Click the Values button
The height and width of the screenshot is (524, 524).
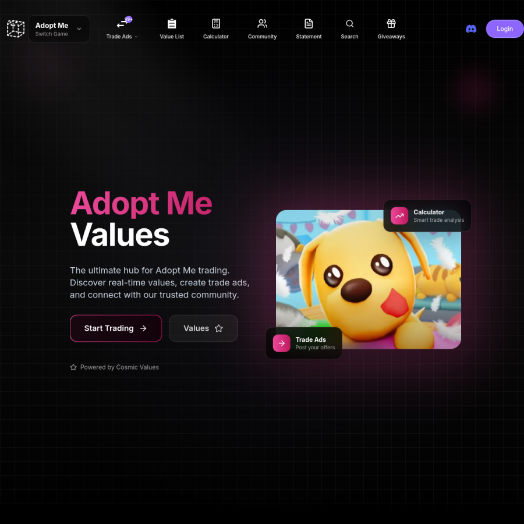203,328
